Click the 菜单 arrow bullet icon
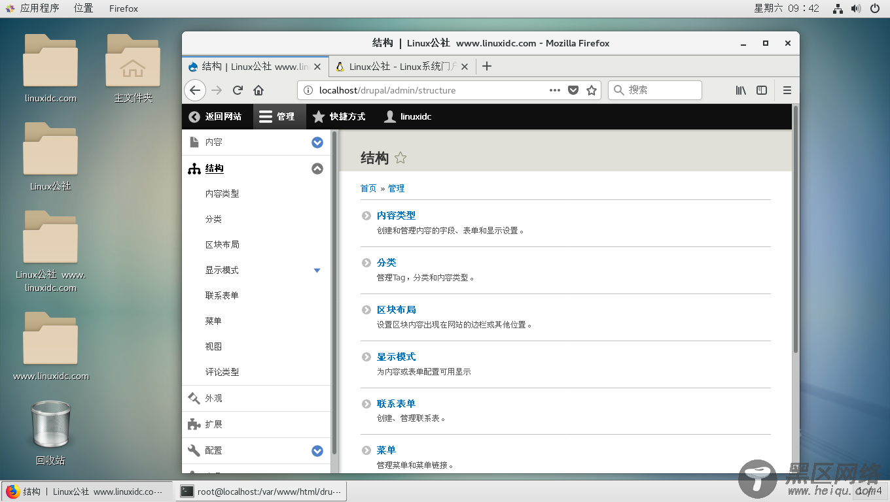The width and height of the screenshot is (890, 502). click(366, 450)
